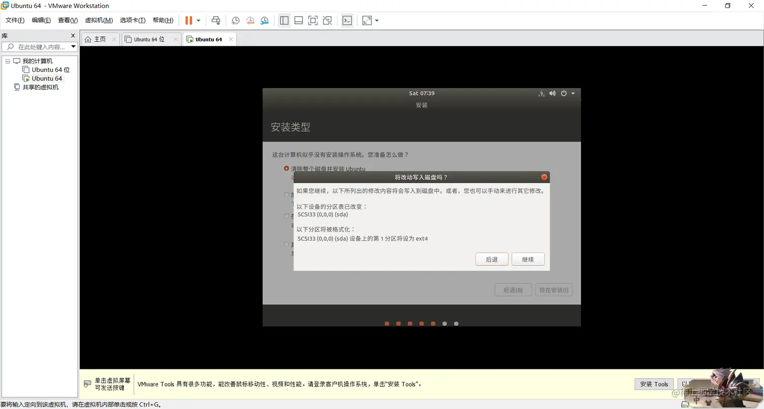This screenshot has width=764, height=409.
Task: Open the Ubuntu network status icon
Action: pos(541,93)
